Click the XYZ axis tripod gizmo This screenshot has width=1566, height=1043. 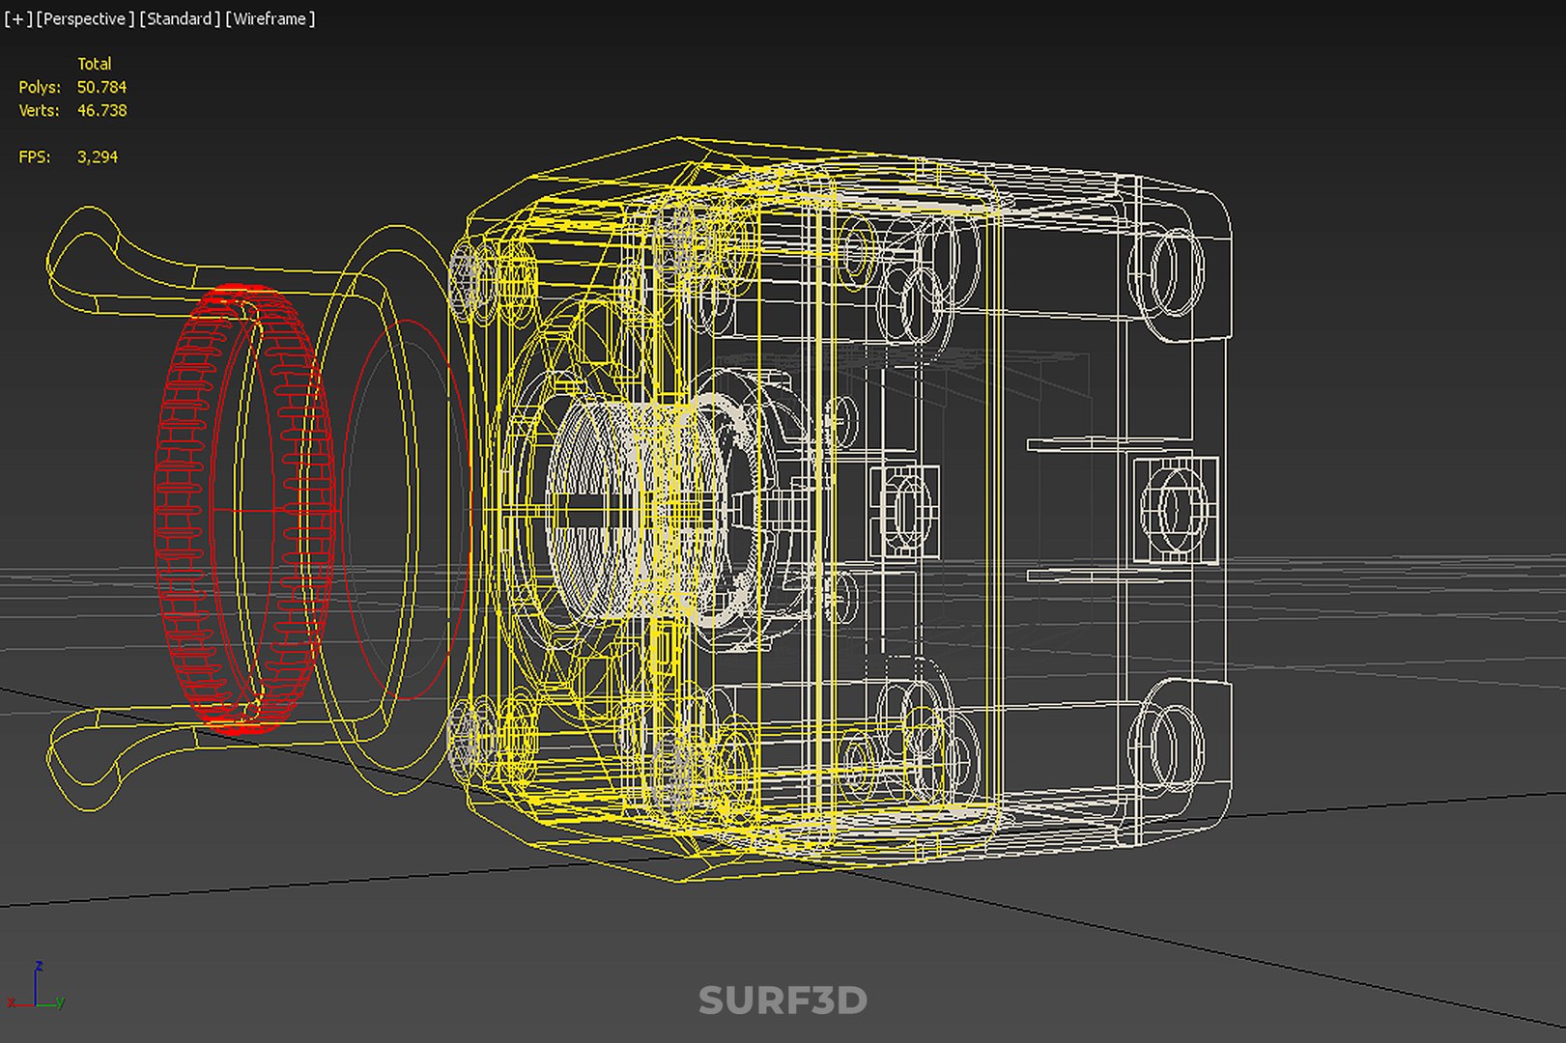37,987
